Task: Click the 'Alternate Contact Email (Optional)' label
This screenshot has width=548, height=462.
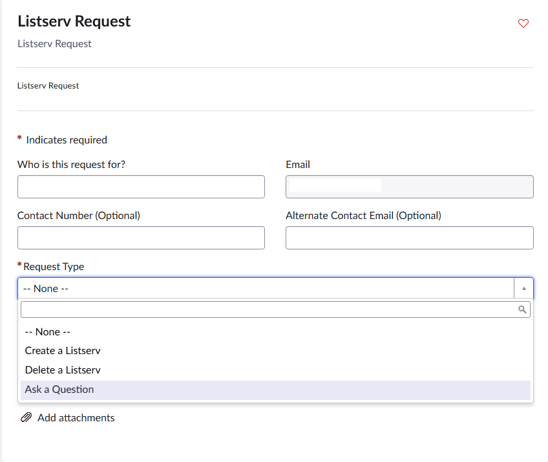Action: 363,215
